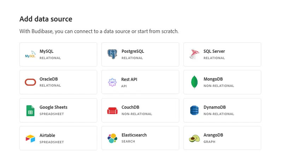Click the colorful Airtable logo icon
This screenshot has width=281, height=164.
click(30, 138)
